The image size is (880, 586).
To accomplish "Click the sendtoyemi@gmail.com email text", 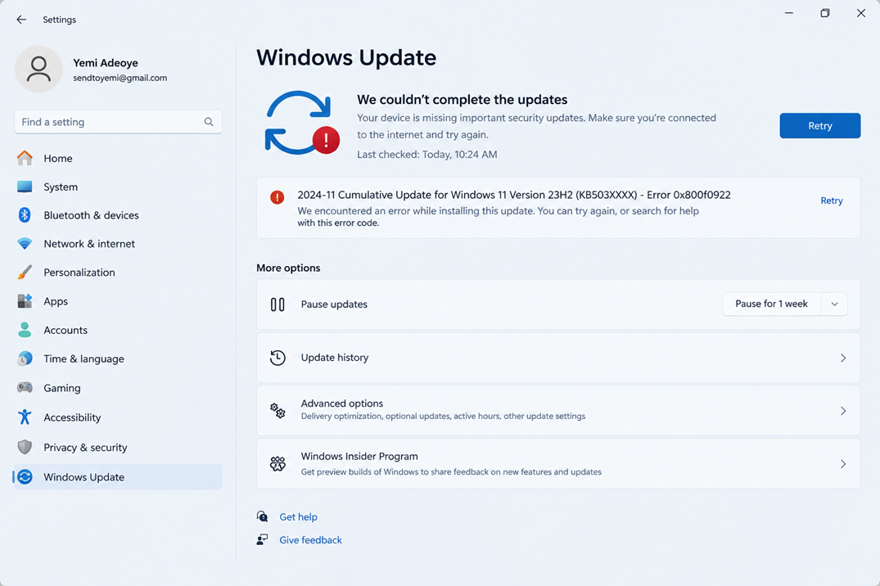I will [x=120, y=78].
